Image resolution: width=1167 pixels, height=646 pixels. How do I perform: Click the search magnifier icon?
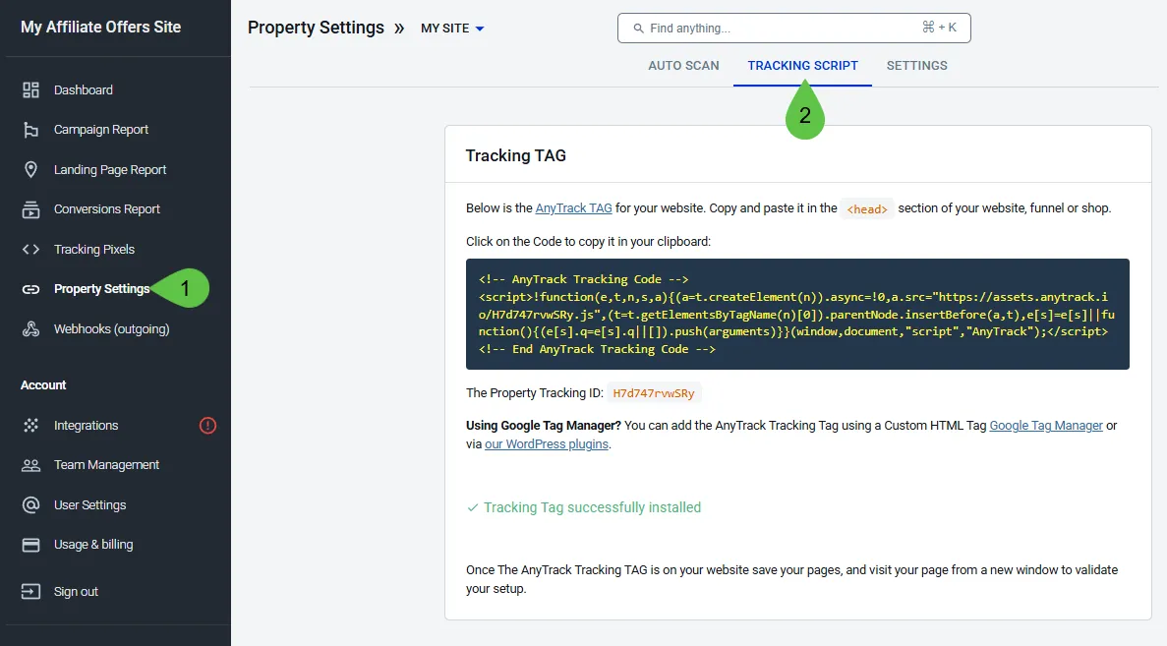pos(638,29)
